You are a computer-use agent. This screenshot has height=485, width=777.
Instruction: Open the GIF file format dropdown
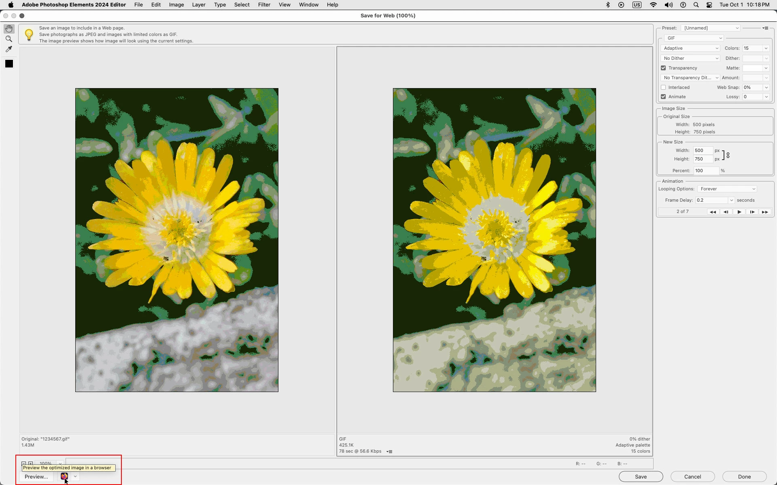[x=694, y=38]
